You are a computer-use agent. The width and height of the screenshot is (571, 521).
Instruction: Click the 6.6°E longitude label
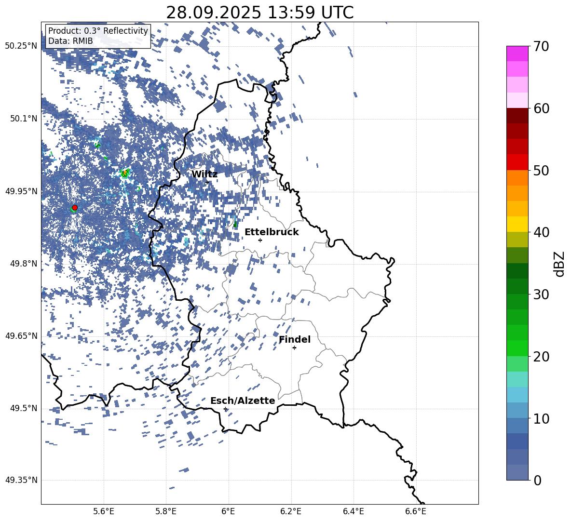[416, 511]
